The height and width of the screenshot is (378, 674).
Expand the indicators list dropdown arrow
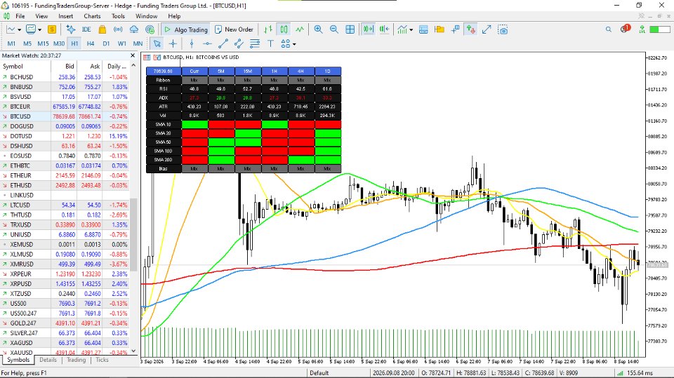pos(411,30)
